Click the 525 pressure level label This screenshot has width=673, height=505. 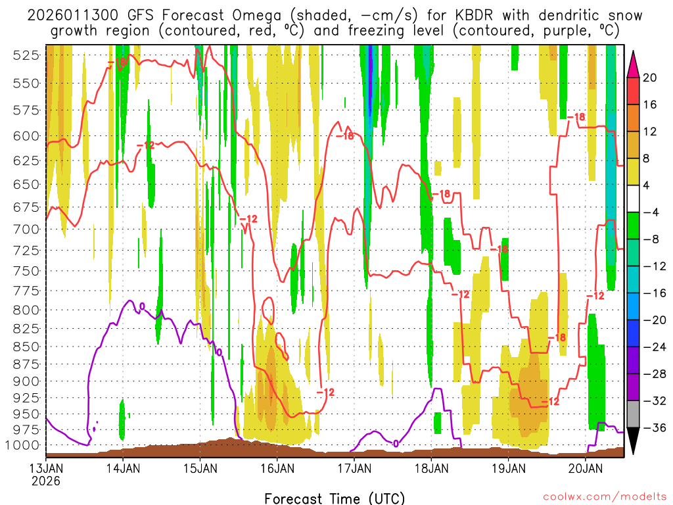click(26, 55)
